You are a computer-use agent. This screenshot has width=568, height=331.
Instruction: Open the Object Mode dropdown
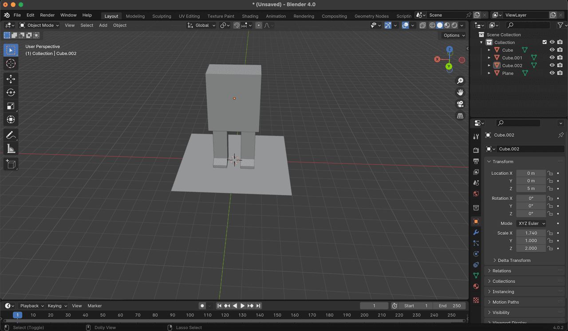pyautogui.click(x=39, y=25)
